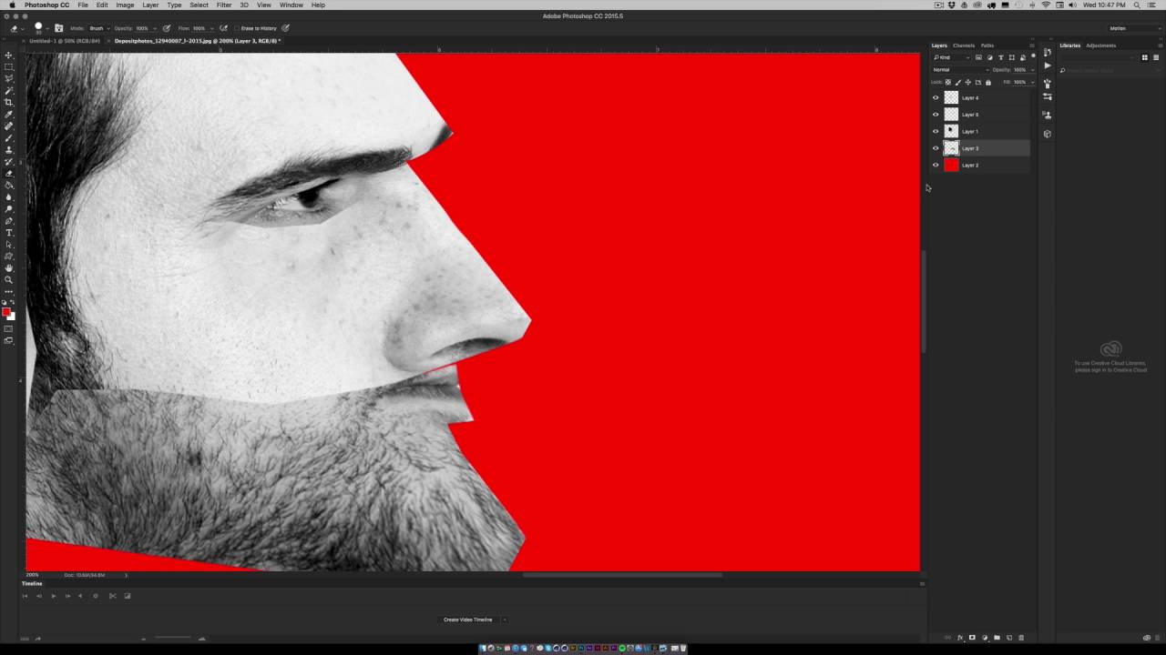Image resolution: width=1166 pixels, height=655 pixels.
Task: Select the Eyedropper tool
Action: [9, 115]
